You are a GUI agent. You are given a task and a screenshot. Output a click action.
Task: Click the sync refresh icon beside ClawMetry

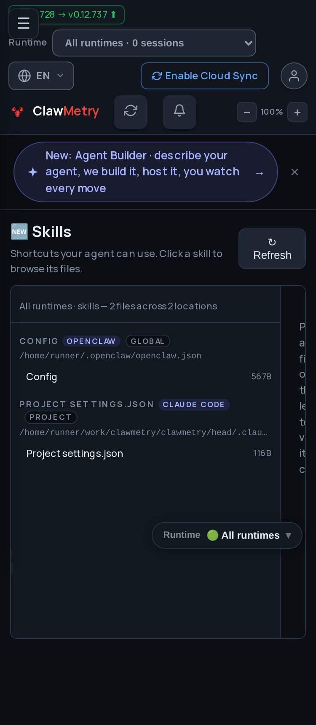[131, 112]
